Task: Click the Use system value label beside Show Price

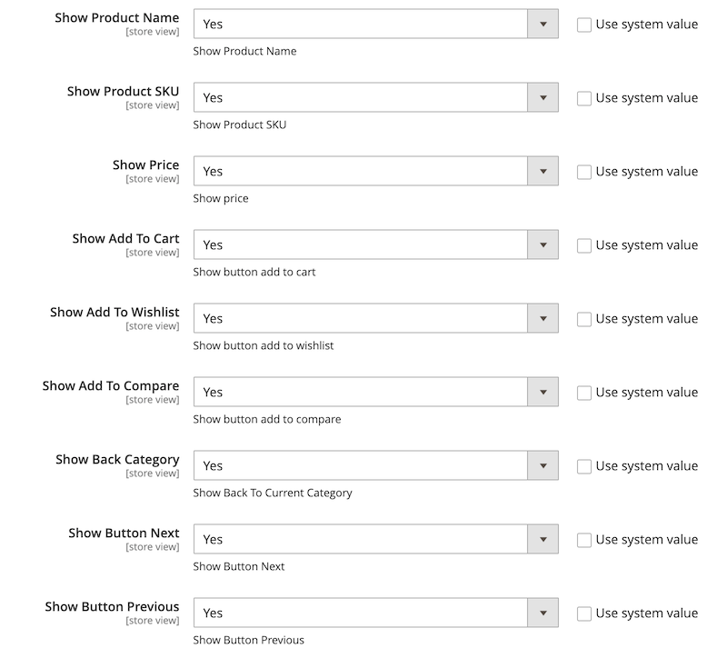Action: click(x=646, y=172)
